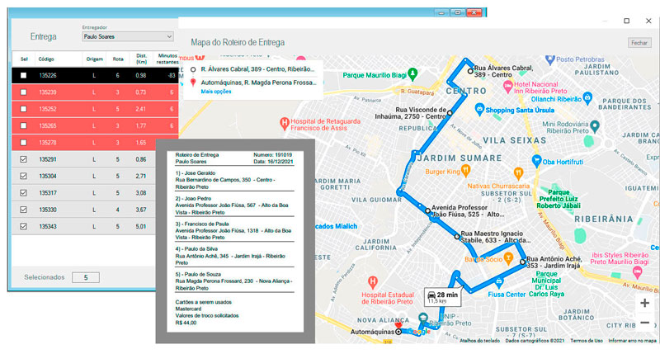Screen dimensions: 660x354
Task: Click the Shopping Santa Úrsula map pin
Action: 478,111
